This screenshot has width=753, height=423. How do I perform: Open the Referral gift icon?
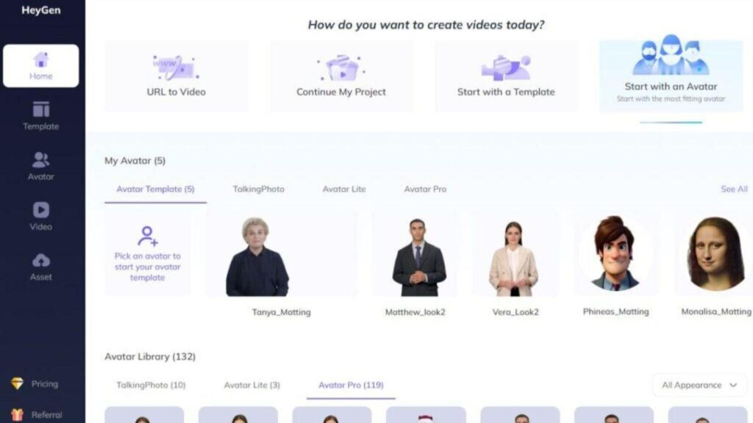(x=18, y=414)
